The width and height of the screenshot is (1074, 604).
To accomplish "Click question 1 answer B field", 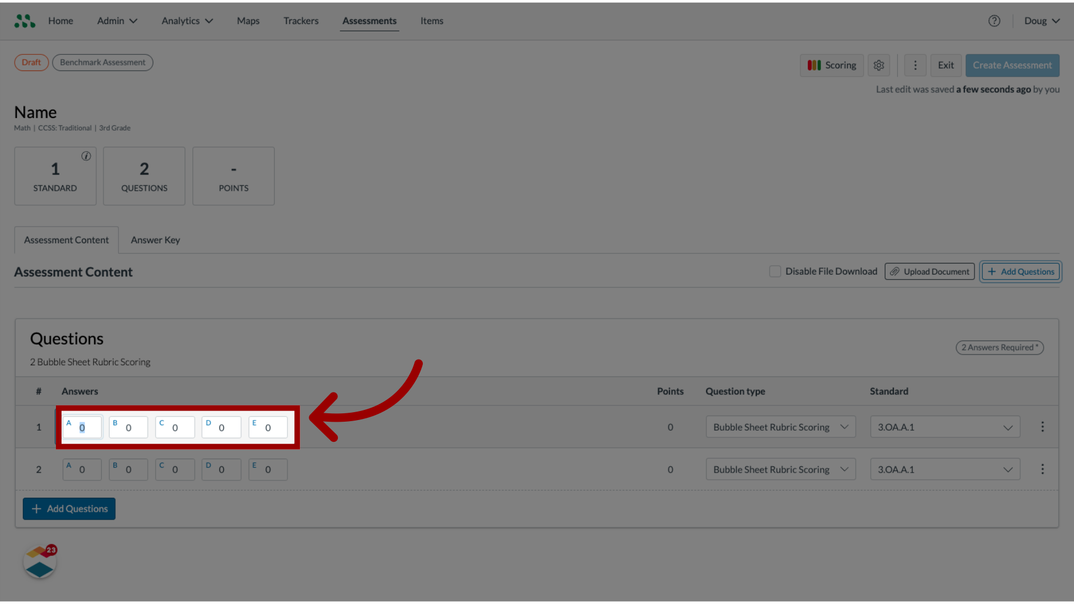I will click(129, 427).
